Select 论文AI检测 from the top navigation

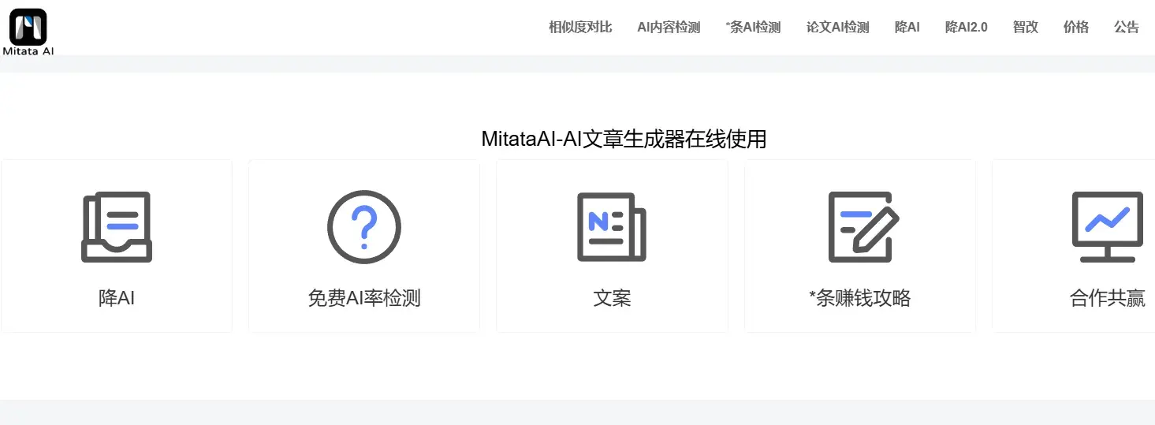837,28
